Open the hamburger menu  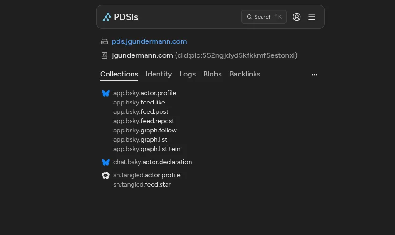tap(312, 17)
